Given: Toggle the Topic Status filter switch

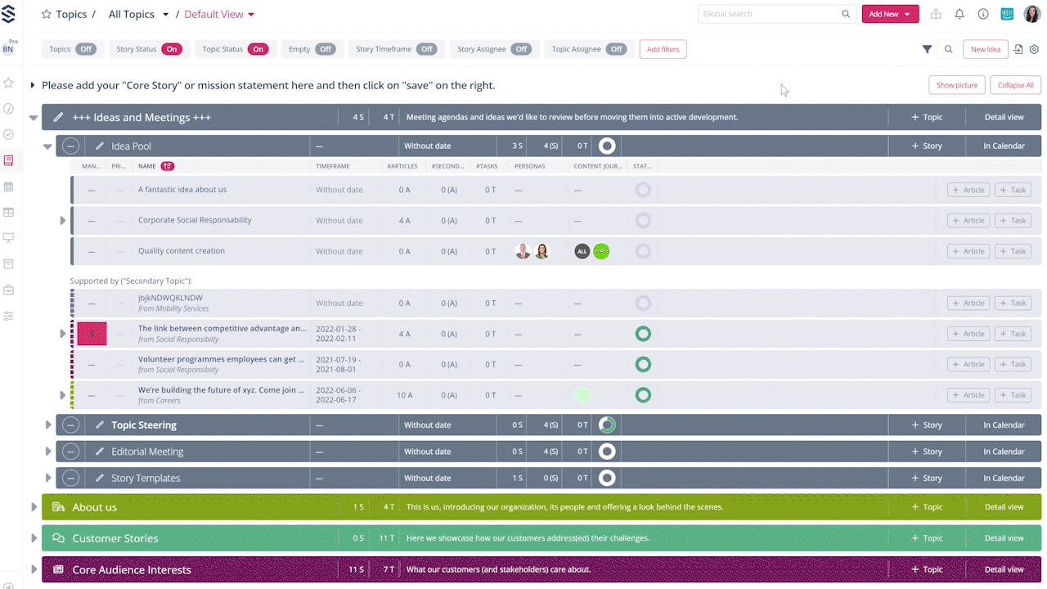Looking at the screenshot, I should click(258, 49).
